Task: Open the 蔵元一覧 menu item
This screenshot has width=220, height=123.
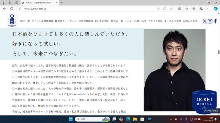Action: pos(25,21)
